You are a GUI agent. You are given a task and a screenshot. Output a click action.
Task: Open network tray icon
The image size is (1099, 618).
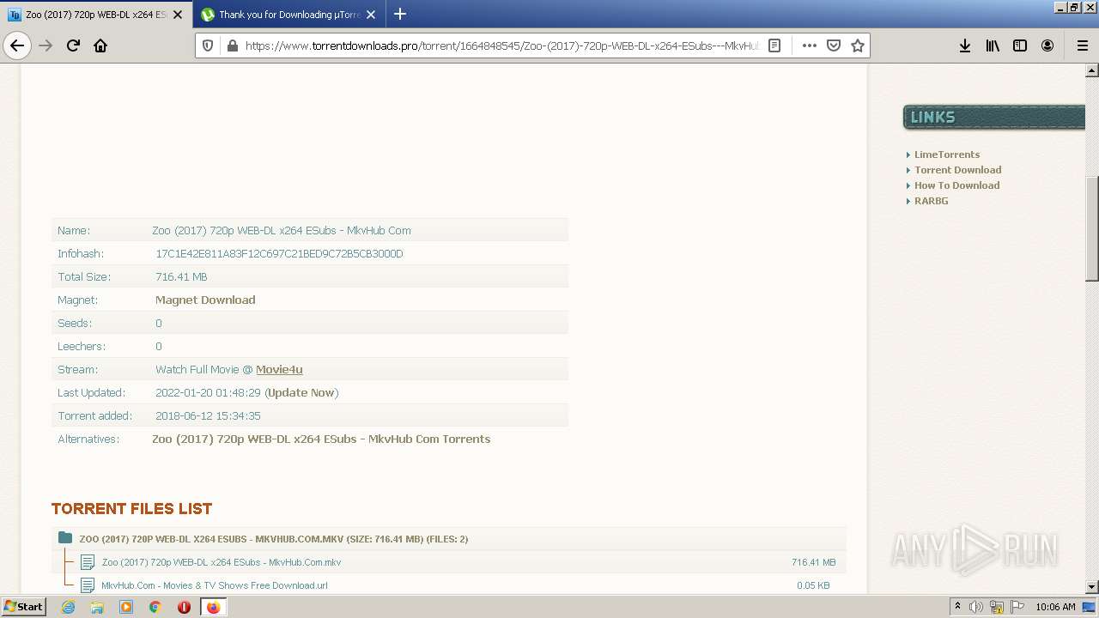point(997,607)
